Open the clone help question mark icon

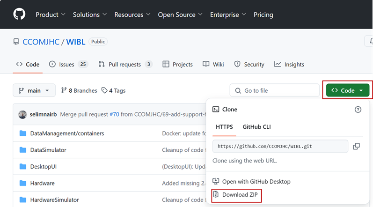point(358,110)
